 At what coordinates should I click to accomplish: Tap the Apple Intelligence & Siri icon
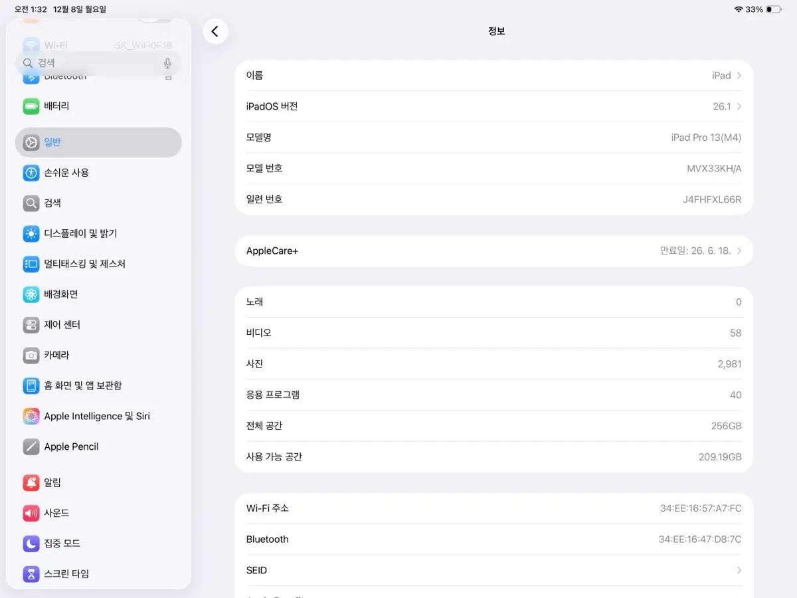[x=31, y=416]
